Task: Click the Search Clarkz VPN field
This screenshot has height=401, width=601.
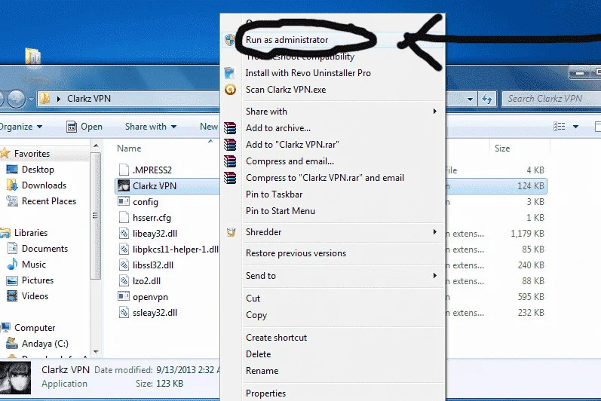Action: (551, 99)
